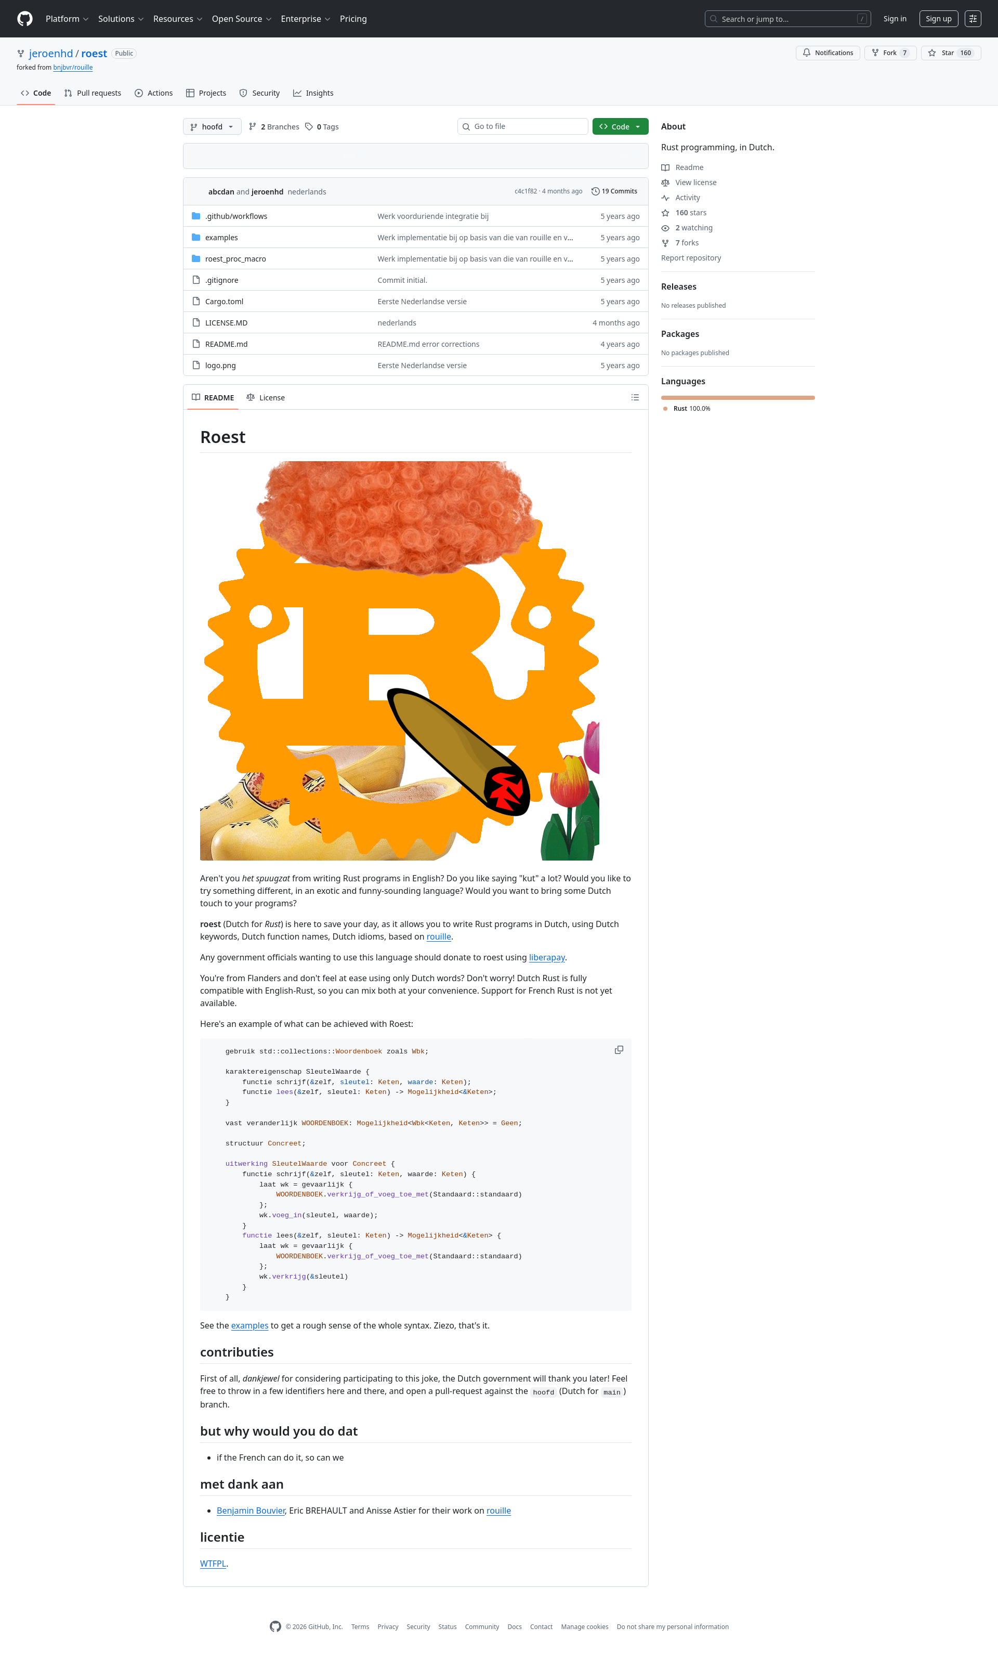998x1654 pixels.
Task: Click the Sign up button
Action: 938,19
